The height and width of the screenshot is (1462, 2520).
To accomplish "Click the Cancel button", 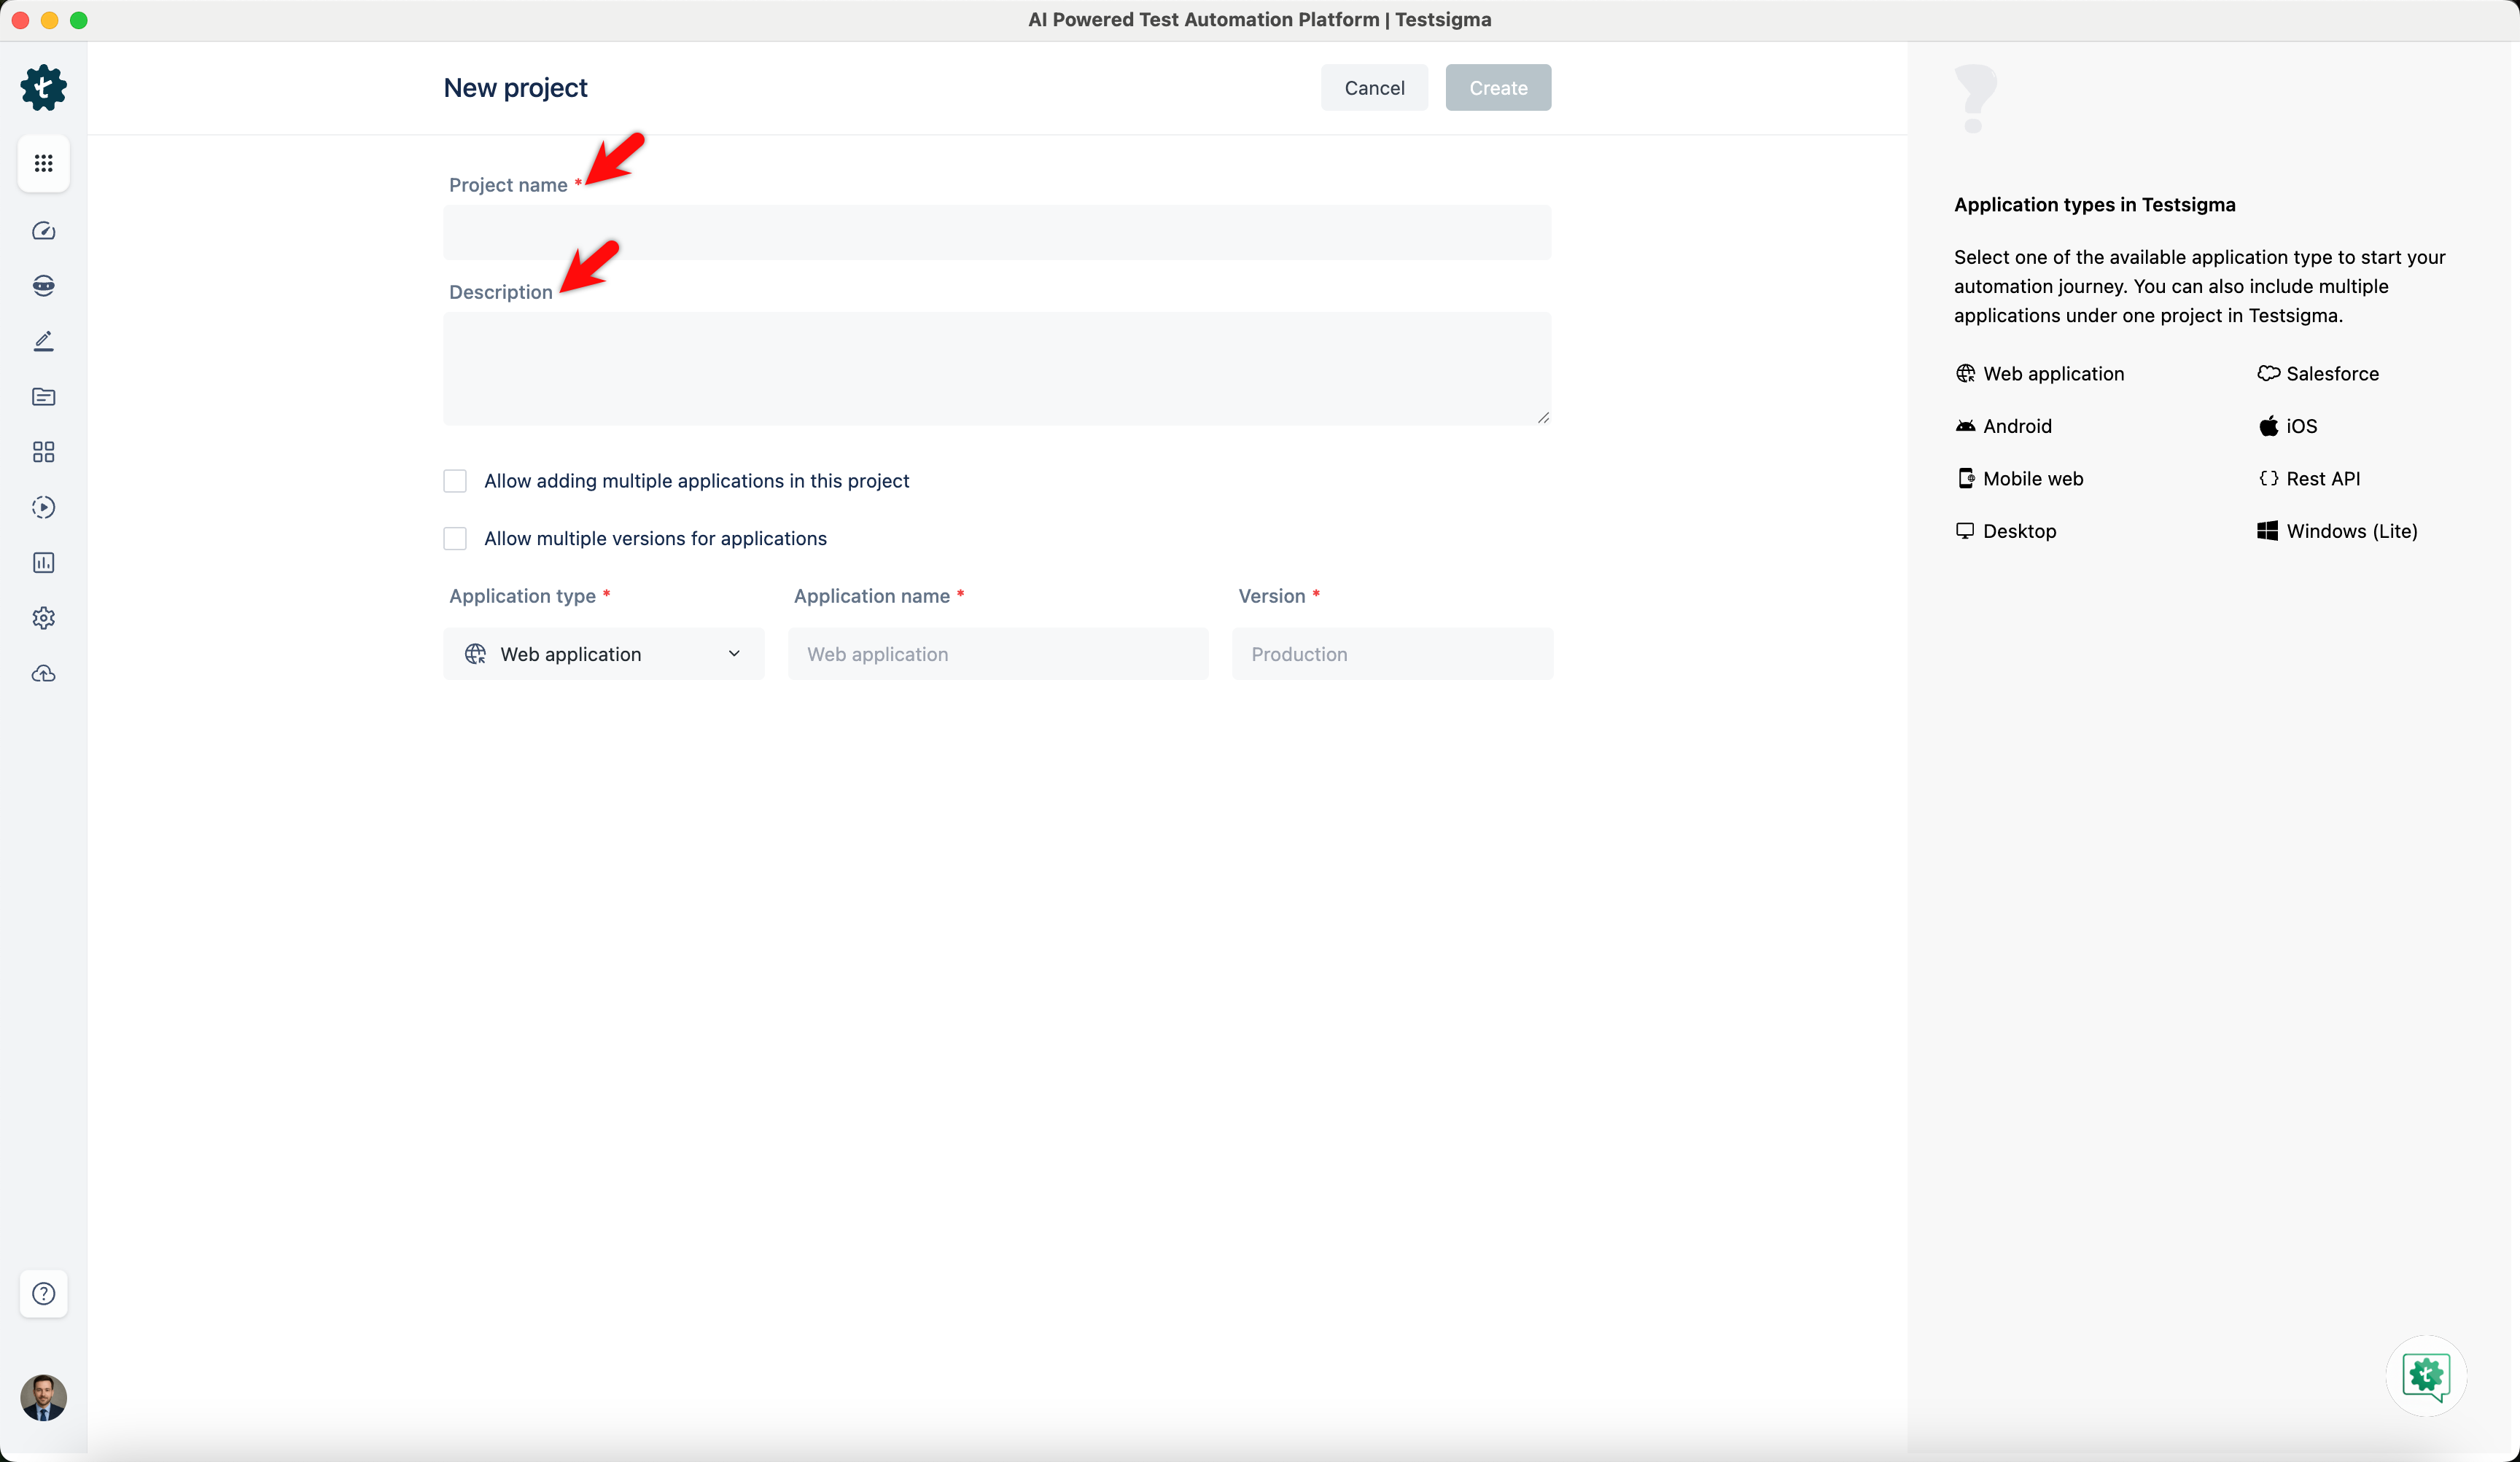I will coord(1374,87).
